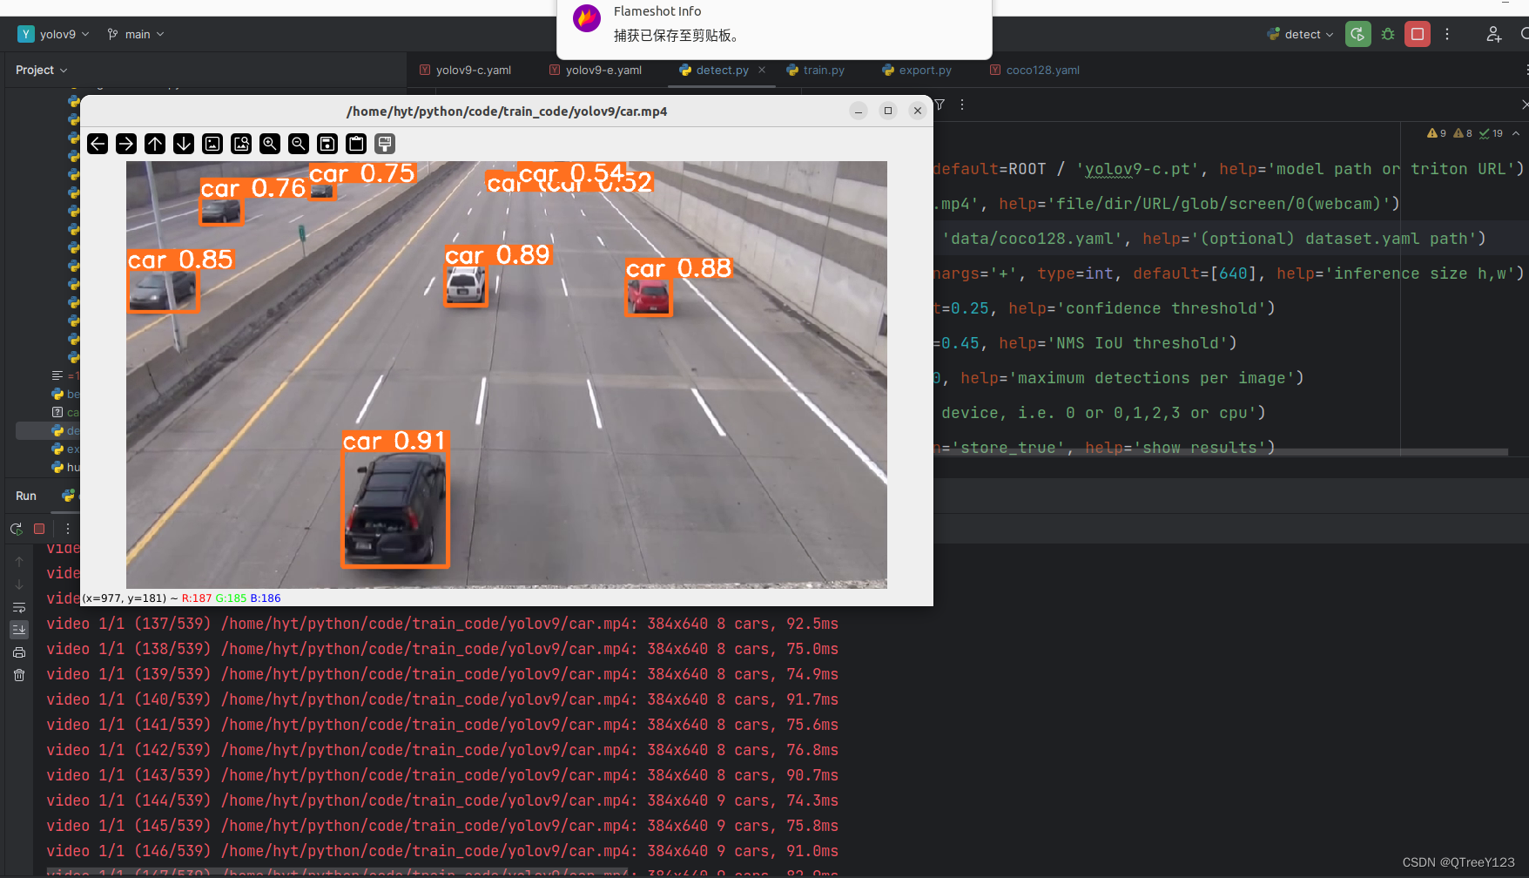Pan up in car.mp4 viewer
Viewport: 1529px width, 878px height.
(x=155, y=144)
